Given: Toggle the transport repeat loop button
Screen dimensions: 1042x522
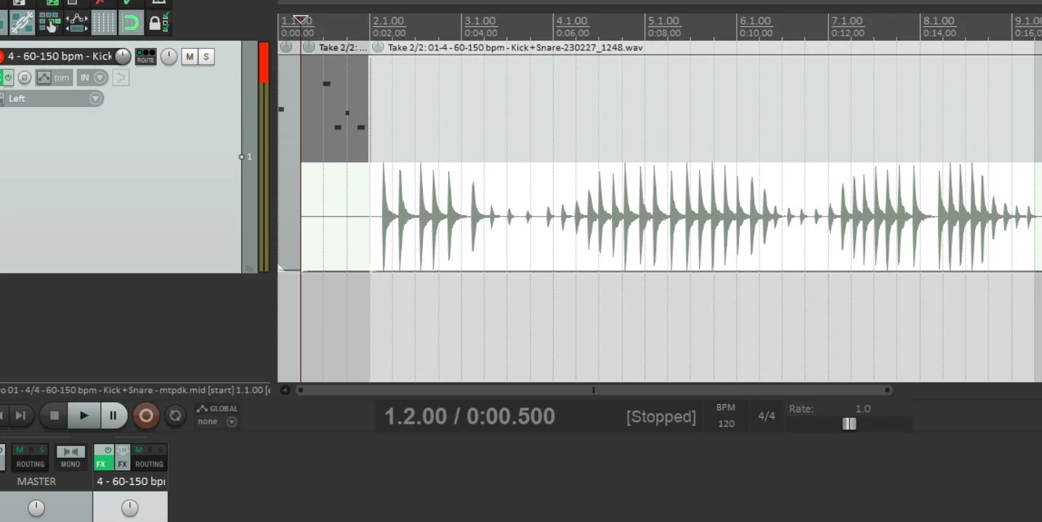Looking at the screenshot, I should point(175,416).
